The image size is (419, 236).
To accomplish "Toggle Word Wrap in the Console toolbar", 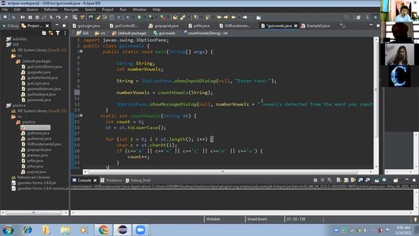I will pyautogui.click(x=353, y=180).
